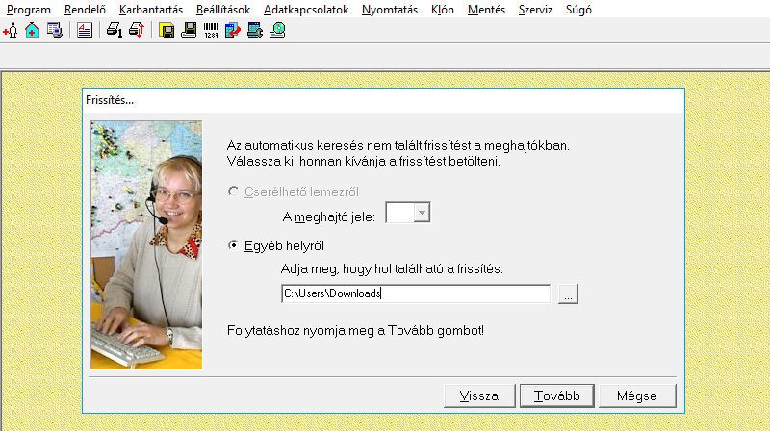770x433 pixels.
Task: Select the Cserélhető lemezről radio button
Action: click(x=234, y=191)
